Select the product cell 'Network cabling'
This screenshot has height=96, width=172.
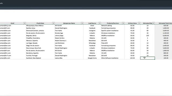pyautogui.click(x=113, y=26)
